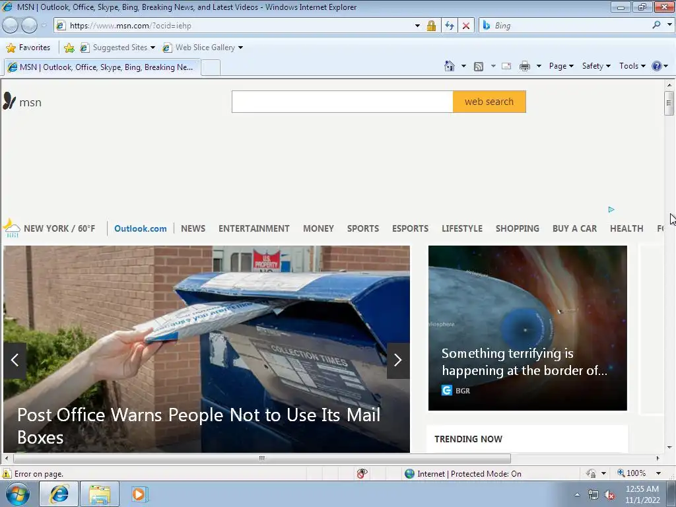The image size is (676, 507).
Task: Open the SPORTS section
Action: pyautogui.click(x=363, y=228)
